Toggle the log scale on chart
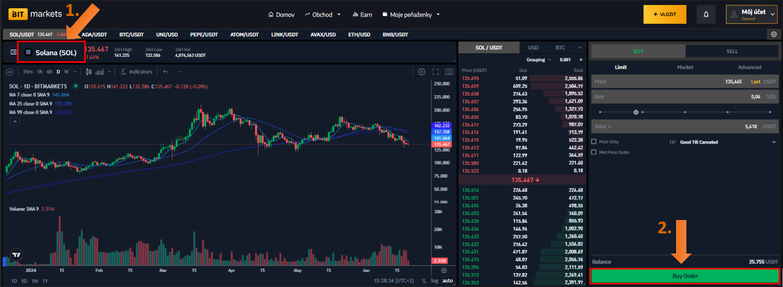This screenshot has width=783, height=287. click(x=435, y=281)
